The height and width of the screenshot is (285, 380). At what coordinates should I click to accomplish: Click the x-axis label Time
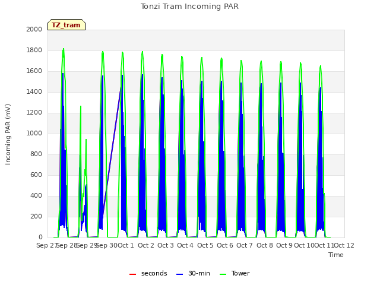point(336,255)
